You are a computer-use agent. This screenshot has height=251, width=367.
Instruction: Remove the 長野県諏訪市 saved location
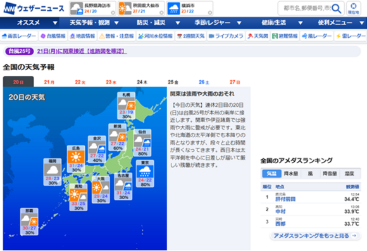click(113, 13)
